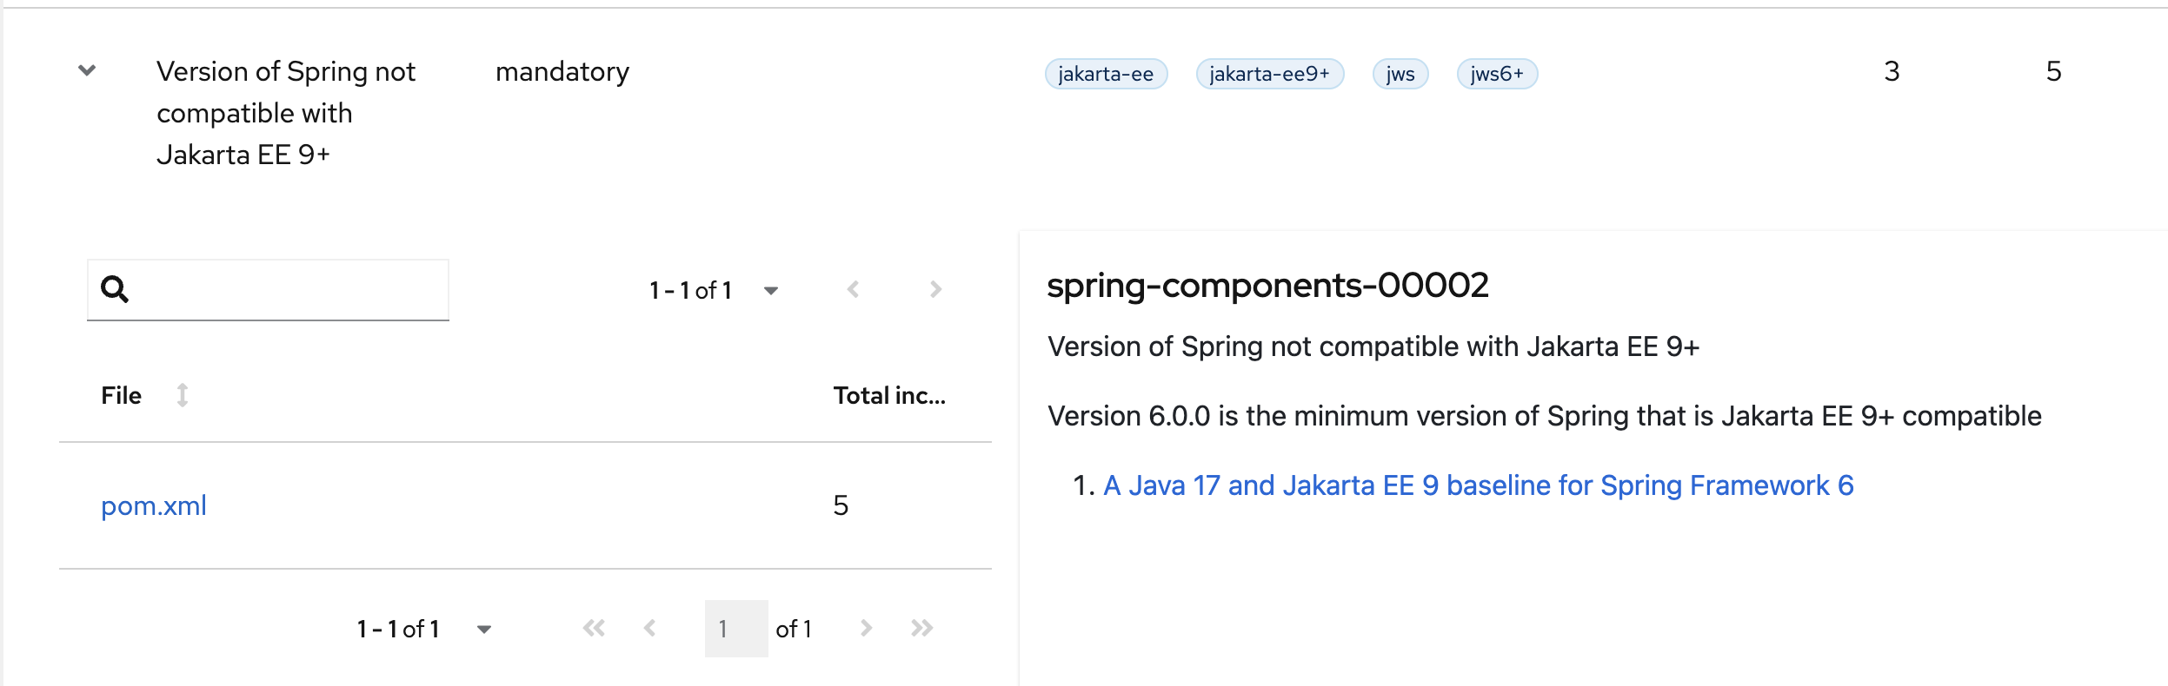Viewport: 2168px width, 686px height.
Task: Open the bottom pagination items-per-page dropdown
Action: (x=484, y=629)
